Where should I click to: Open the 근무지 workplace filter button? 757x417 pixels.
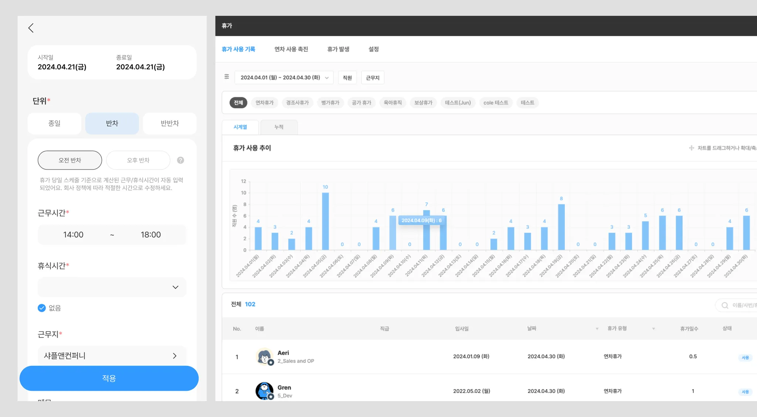coord(373,78)
